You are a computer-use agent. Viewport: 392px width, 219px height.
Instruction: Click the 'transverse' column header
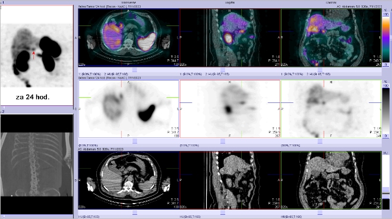[128, 2]
